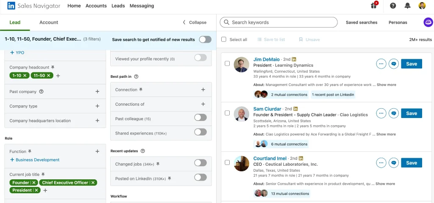Open the gift notifications icon
This screenshot has height=203, width=434.
coord(374,5)
